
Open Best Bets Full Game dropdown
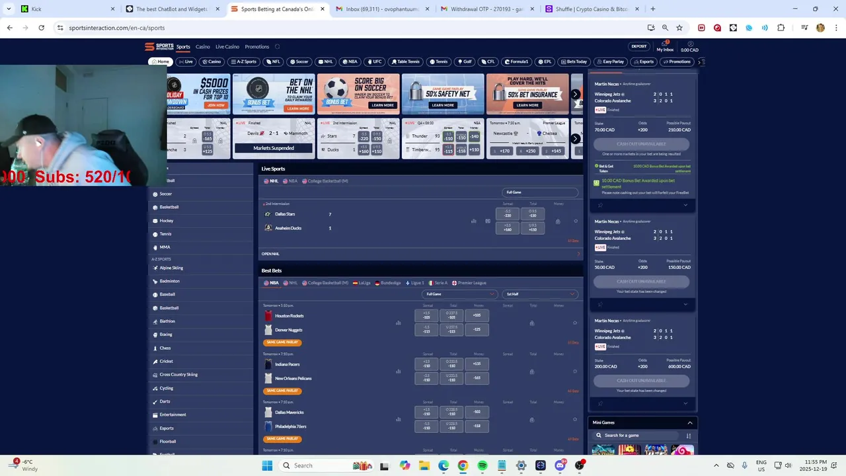(x=460, y=294)
